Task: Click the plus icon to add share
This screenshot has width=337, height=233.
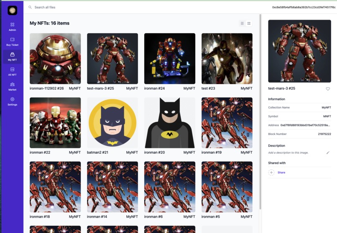Action: tap(271, 172)
